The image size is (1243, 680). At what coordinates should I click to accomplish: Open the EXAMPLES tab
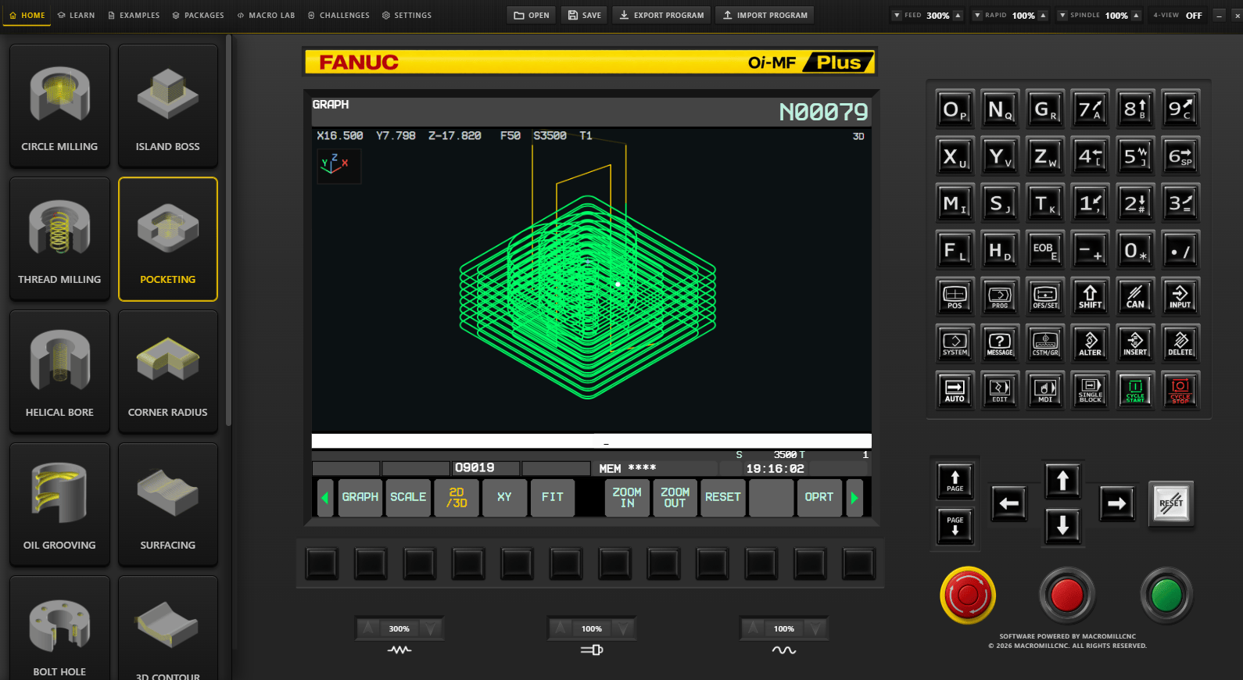point(134,15)
